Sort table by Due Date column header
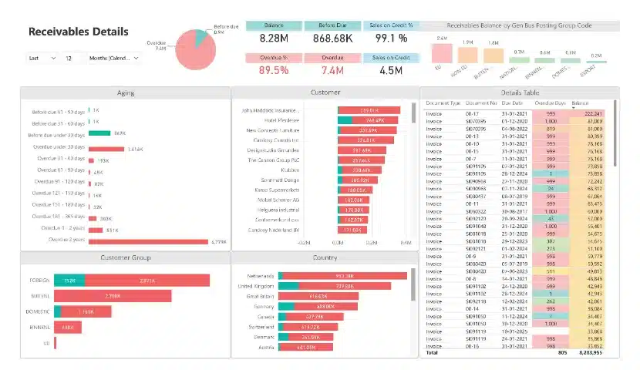 coord(512,103)
